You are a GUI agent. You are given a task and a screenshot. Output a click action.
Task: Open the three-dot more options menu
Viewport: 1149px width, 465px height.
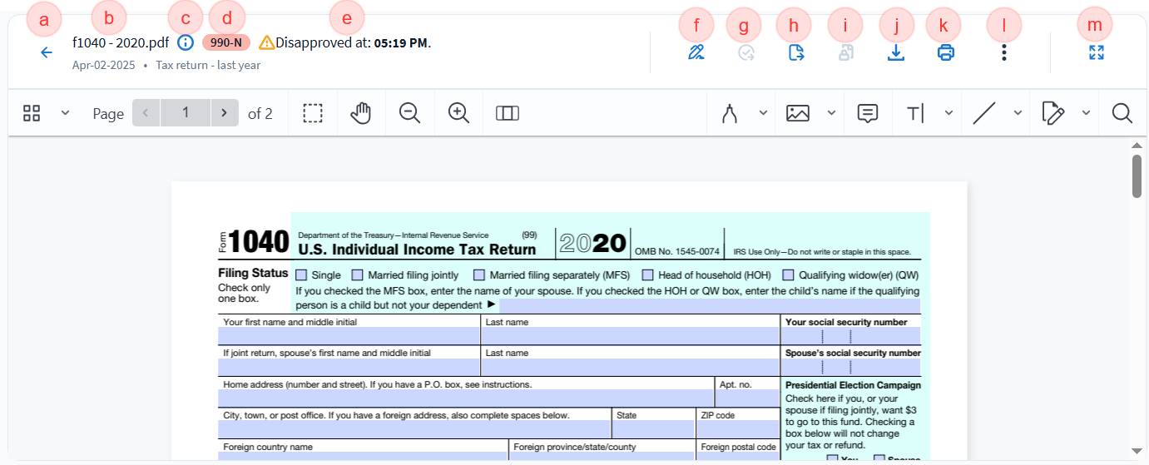(1004, 53)
